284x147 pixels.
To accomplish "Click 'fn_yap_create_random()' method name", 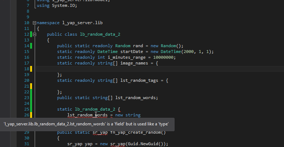I will (x=138, y=132).
